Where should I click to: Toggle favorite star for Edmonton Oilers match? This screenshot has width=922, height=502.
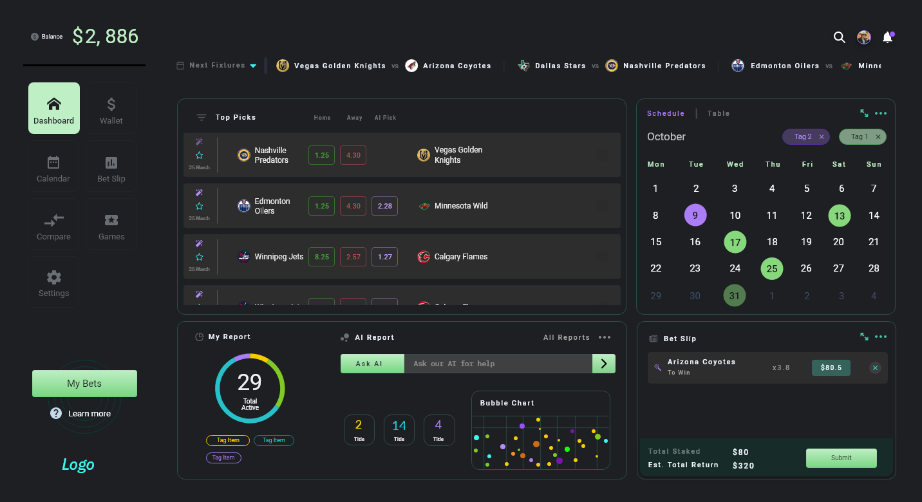(200, 206)
